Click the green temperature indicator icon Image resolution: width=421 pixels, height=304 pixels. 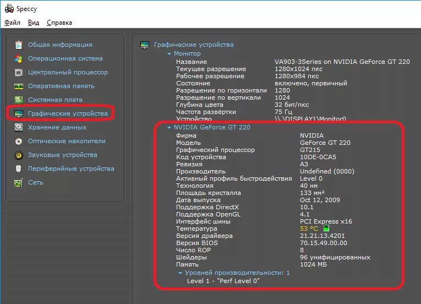[x=326, y=228]
